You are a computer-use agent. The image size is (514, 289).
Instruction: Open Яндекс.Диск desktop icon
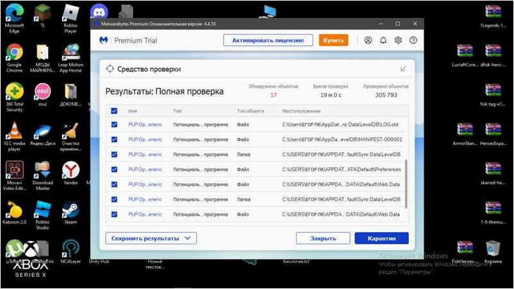pos(42,134)
